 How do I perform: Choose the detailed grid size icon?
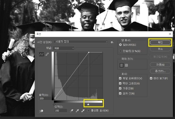[x=126, y=65]
